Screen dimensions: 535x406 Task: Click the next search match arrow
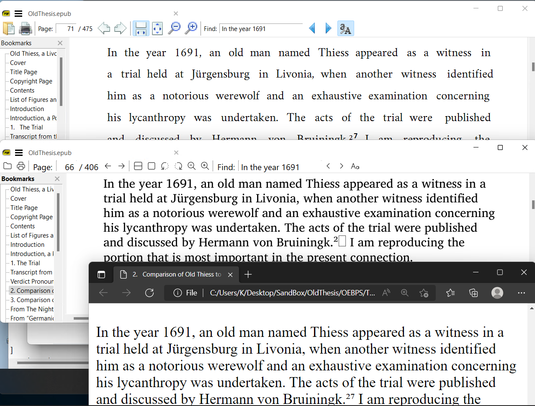pos(328,28)
